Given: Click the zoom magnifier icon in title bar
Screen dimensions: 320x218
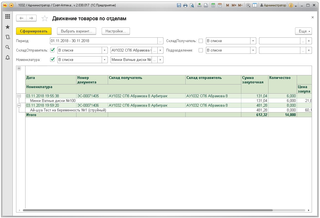Looking at the screenshot, I should coord(248,5).
